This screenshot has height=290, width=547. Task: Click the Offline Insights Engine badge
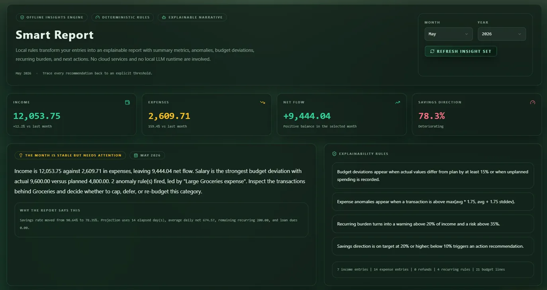[x=51, y=18]
